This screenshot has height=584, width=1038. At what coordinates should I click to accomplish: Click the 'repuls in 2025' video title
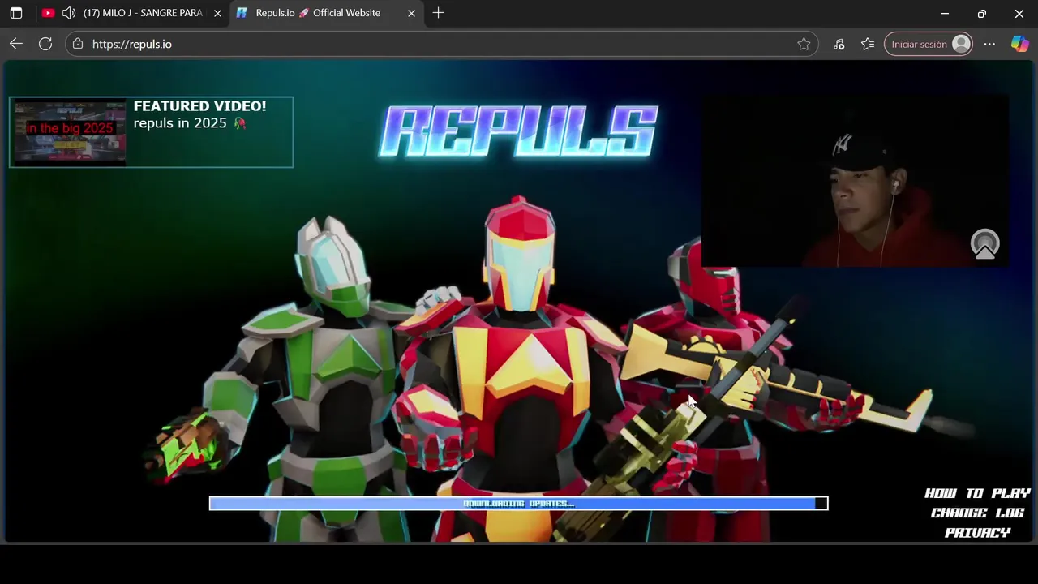[x=190, y=123]
